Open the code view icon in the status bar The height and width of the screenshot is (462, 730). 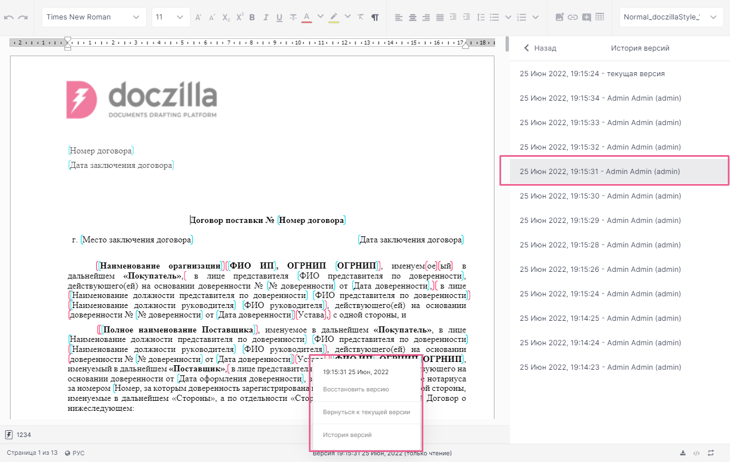697,453
